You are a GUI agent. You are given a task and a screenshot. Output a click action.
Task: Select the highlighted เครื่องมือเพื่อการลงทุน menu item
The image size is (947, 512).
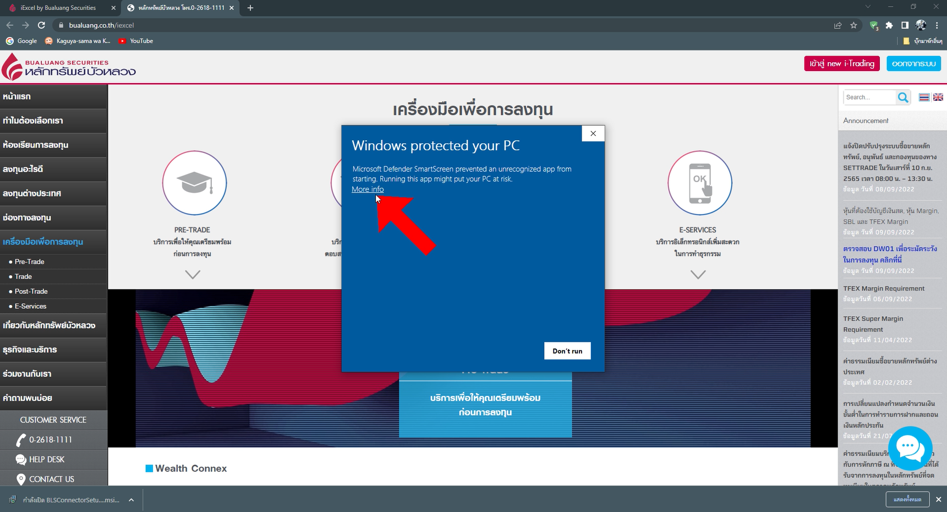click(53, 242)
